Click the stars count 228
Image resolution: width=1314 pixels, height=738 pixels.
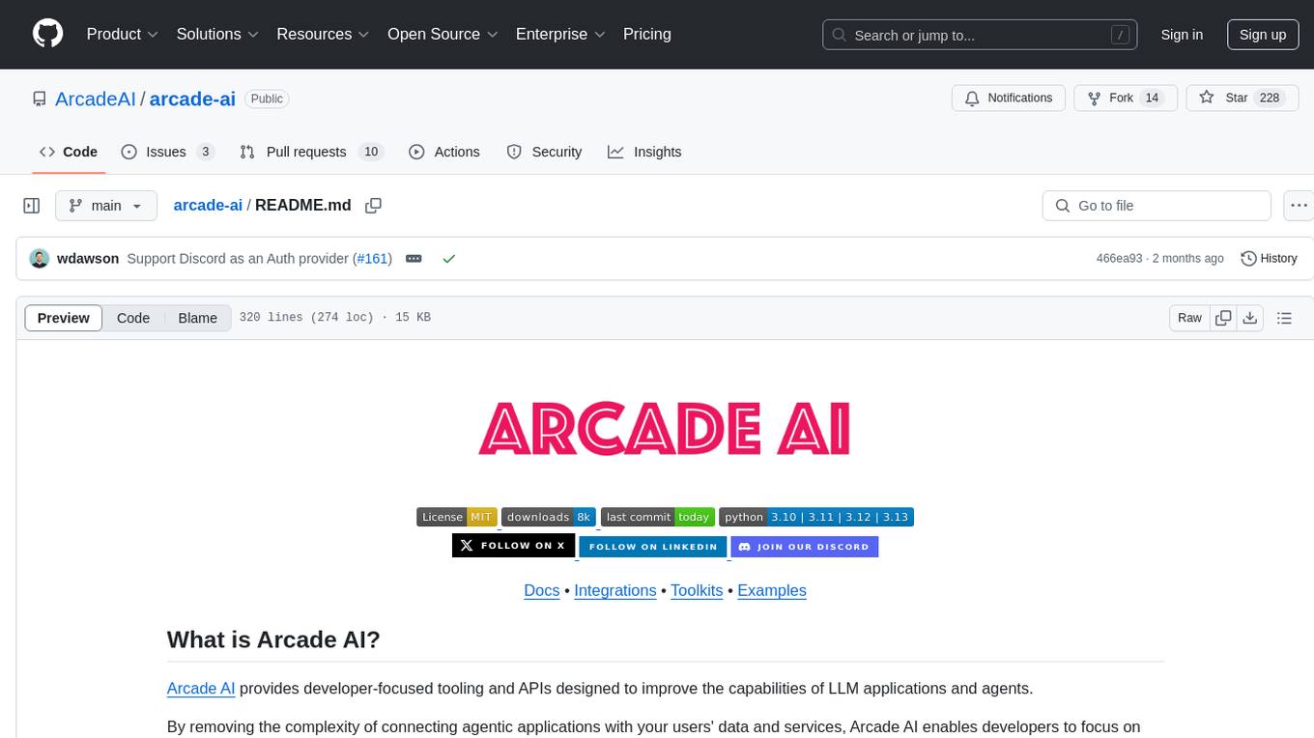[x=1270, y=98]
